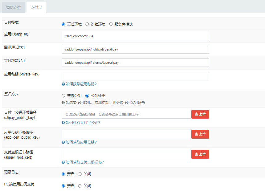265x191 pixels.
Task: Open 如何获取应用私钥 help link
Action: pos(81,84)
